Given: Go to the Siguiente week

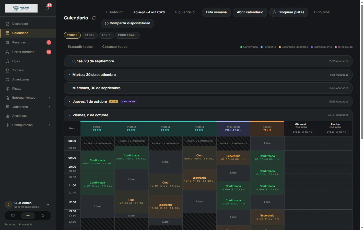Looking at the screenshot, I should [185, 12].
